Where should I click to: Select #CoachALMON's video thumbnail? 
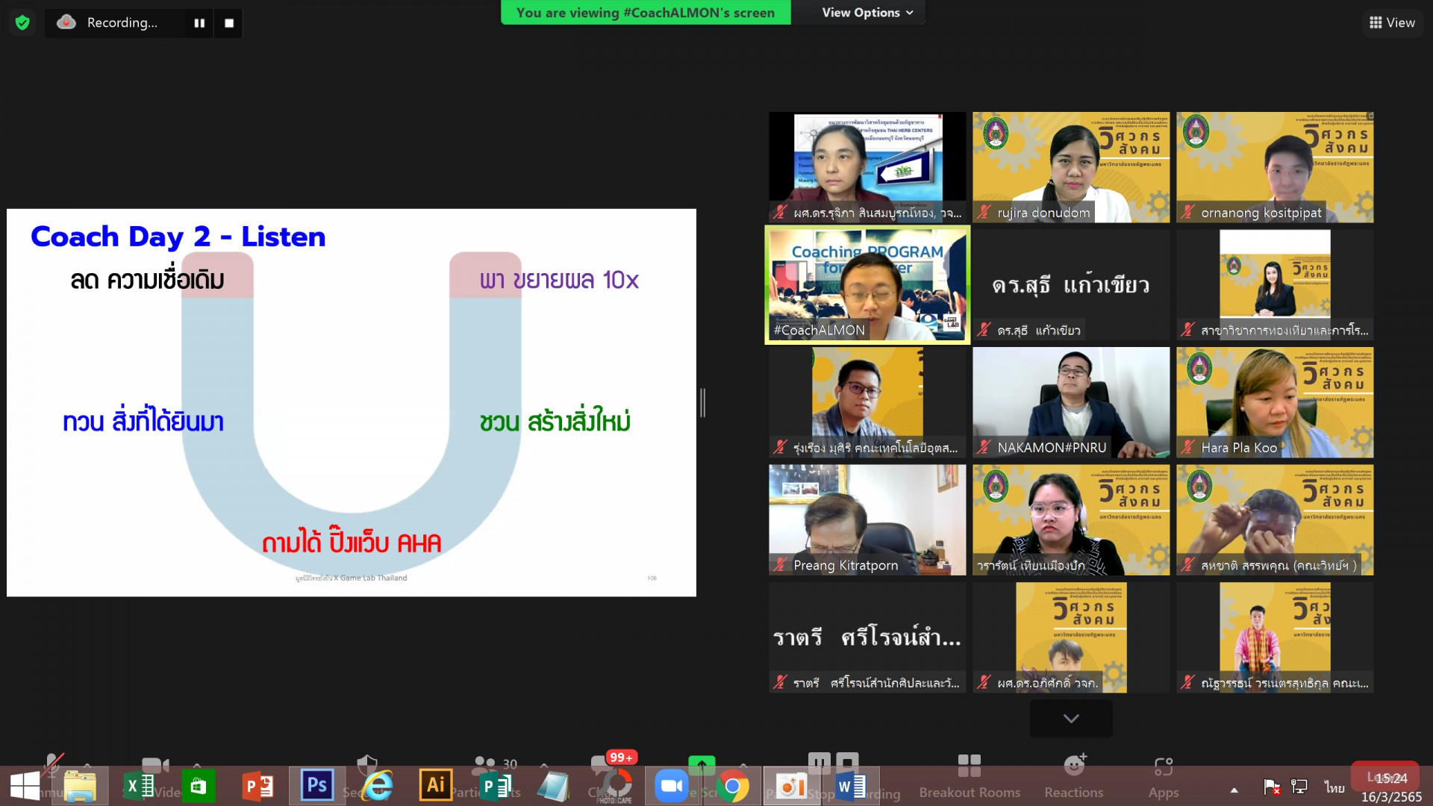pos(867,285)
